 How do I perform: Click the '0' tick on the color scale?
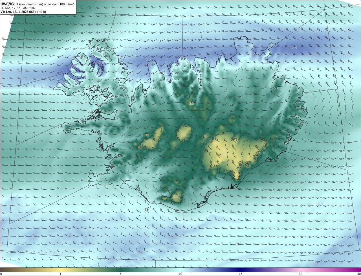[1, 274]
